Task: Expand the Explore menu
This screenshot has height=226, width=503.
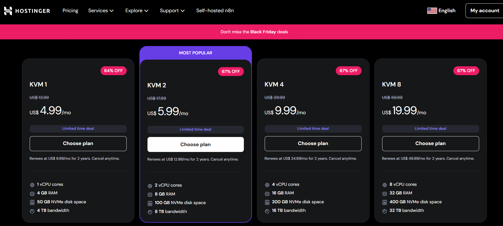Action: point(136,11)
